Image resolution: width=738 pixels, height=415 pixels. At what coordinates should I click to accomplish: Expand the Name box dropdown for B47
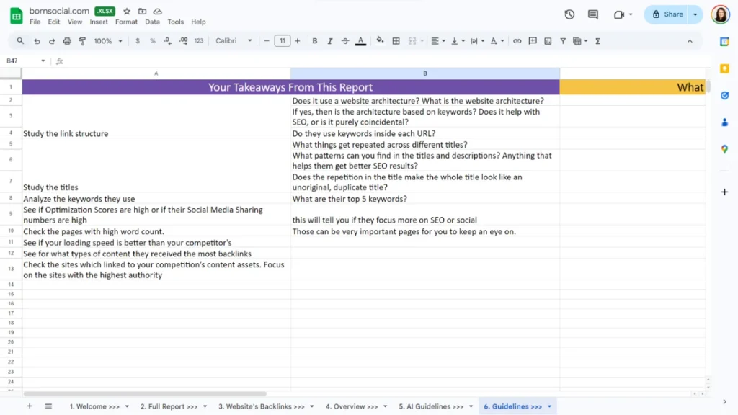tap(43, 61)
